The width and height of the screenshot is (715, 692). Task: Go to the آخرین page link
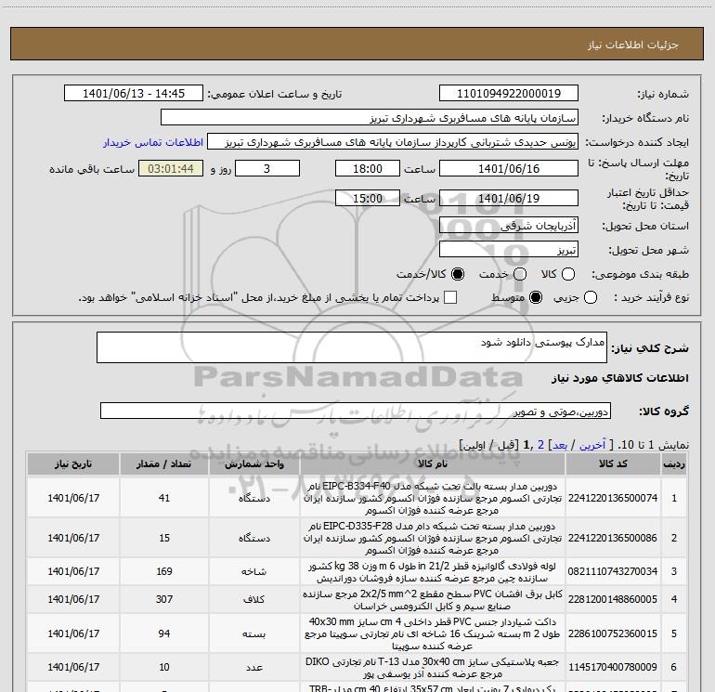[x=592, y=445]
